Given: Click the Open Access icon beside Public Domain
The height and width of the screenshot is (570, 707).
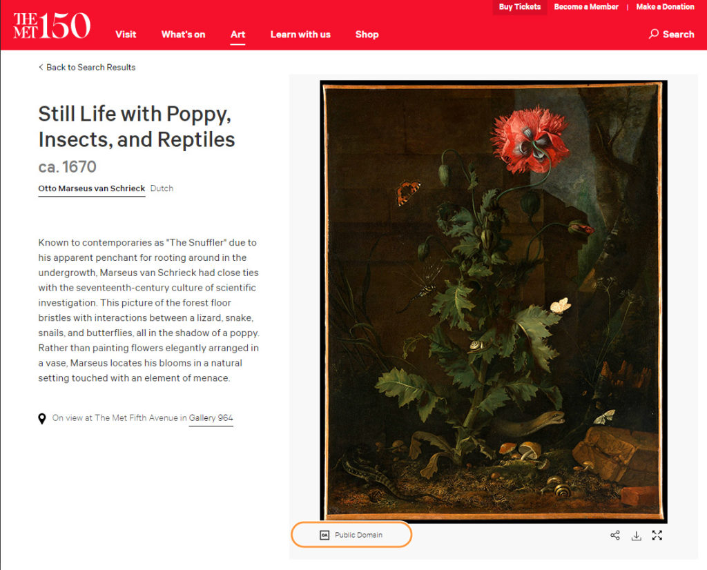Looking at the screenshot, I should (325, 535).
